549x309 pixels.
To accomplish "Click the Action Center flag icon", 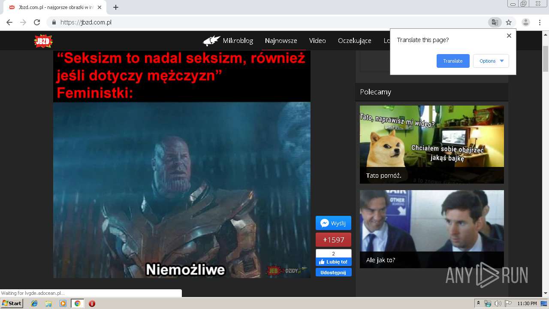I will click(x=508, y=303).
